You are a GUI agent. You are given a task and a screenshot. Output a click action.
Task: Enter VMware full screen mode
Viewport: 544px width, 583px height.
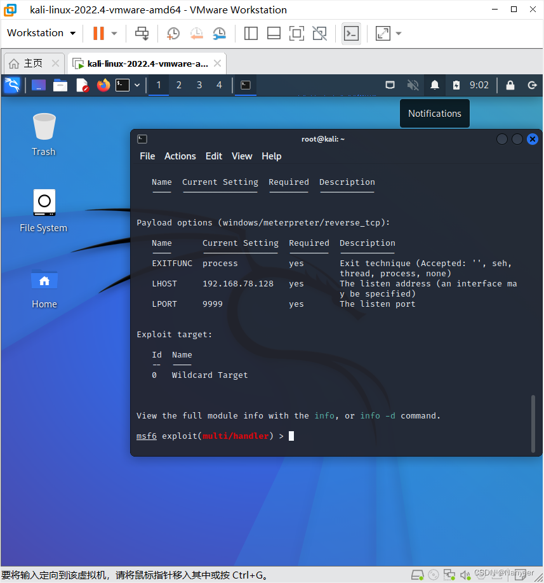(296, 33)
